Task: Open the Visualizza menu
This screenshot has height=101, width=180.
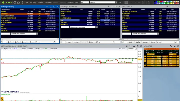Action: [70, 2]
